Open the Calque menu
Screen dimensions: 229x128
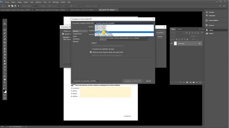[x=26, y=2]
